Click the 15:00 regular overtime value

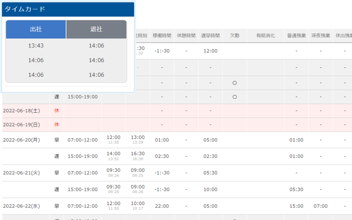click(296, 206)
